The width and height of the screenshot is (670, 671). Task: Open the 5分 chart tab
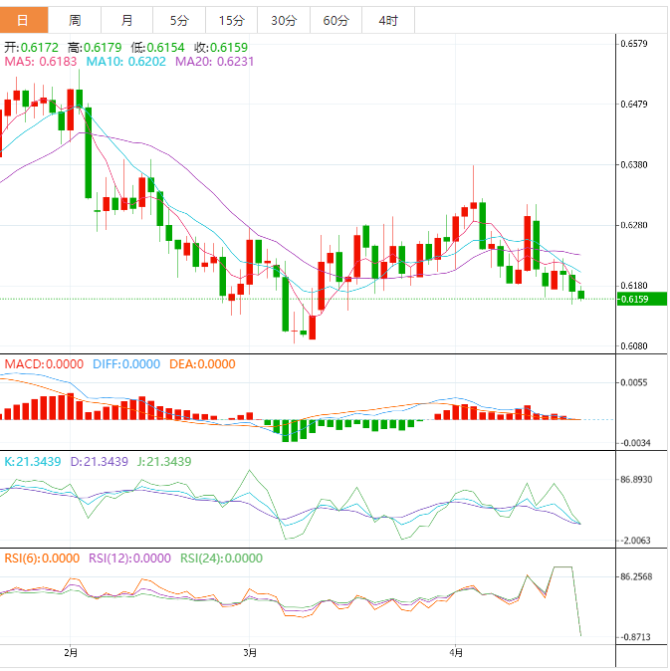point(178,20)
